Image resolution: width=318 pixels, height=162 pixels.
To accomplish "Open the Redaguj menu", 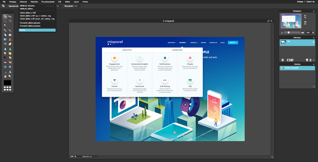I will (13, 2).
